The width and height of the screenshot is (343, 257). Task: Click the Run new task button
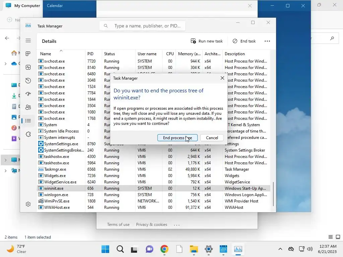click(x=207, y=41)
